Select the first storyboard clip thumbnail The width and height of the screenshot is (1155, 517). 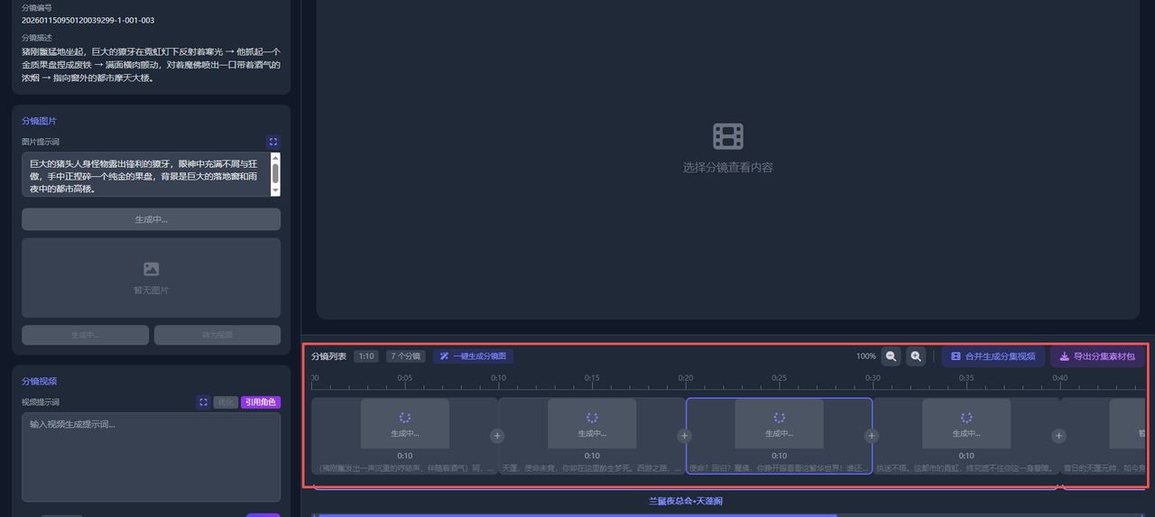(404, 423)
